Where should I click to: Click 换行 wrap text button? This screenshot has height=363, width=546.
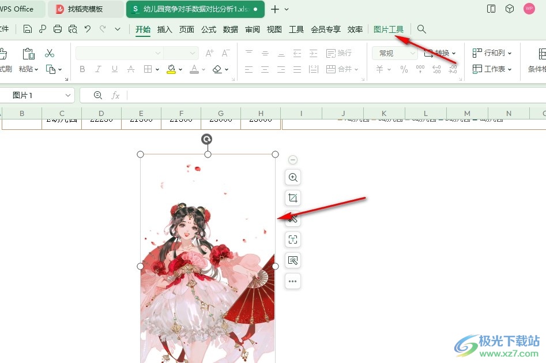(x=339, y=53)
